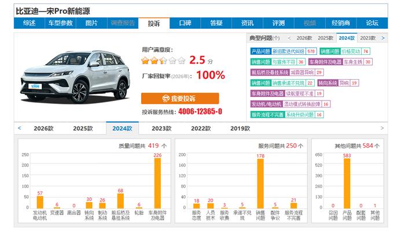Select 2019款 model year tab
Screen dimensions: 405x231
click(x=240, y=128)
